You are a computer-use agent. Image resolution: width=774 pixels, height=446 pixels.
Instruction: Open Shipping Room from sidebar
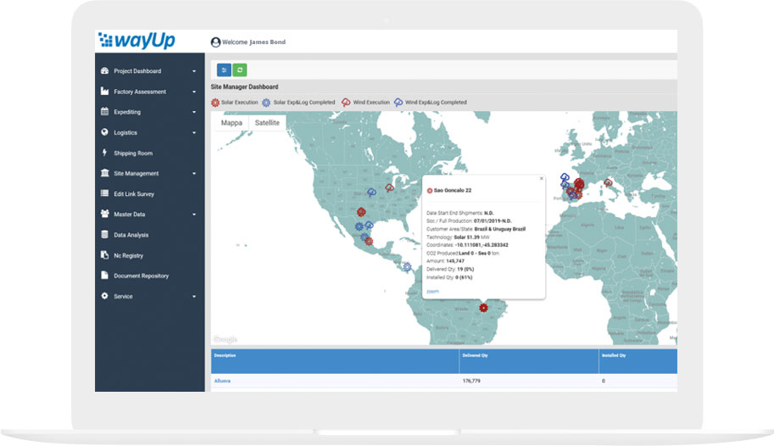(x=133, y=153)
